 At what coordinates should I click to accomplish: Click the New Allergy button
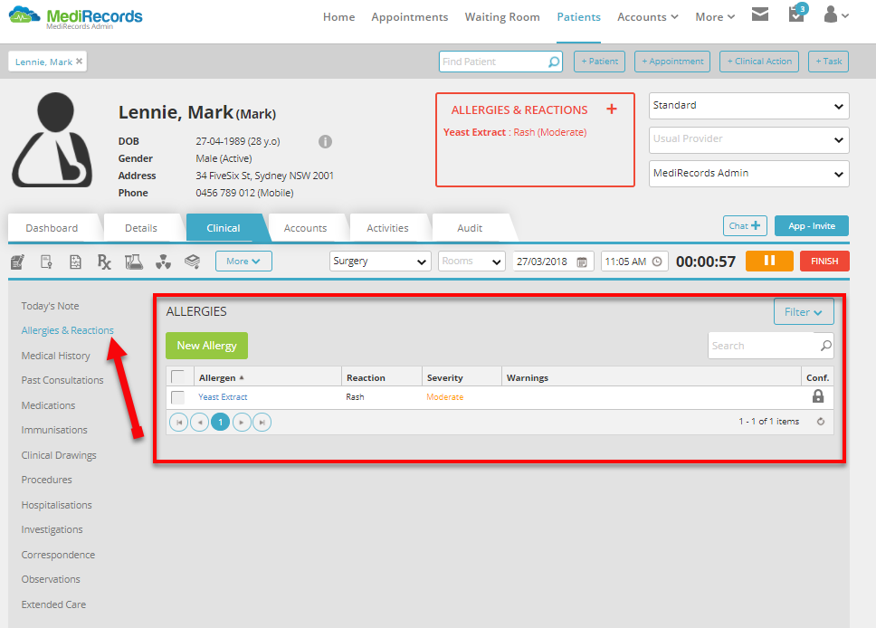(206, 346)
